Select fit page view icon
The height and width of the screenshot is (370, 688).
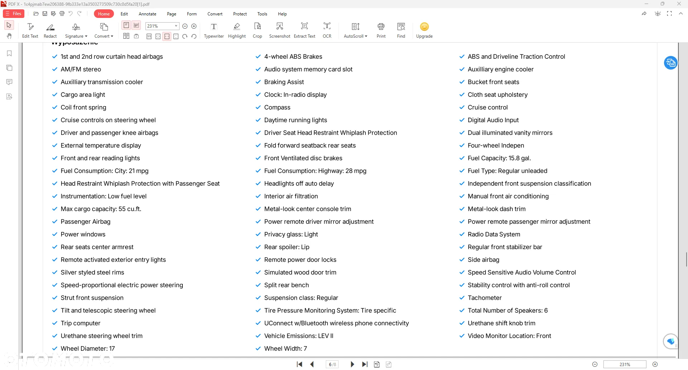pos(158,36)
